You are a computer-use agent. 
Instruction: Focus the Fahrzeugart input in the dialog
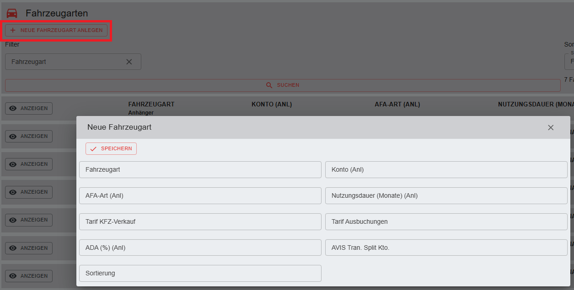[200, 169]
